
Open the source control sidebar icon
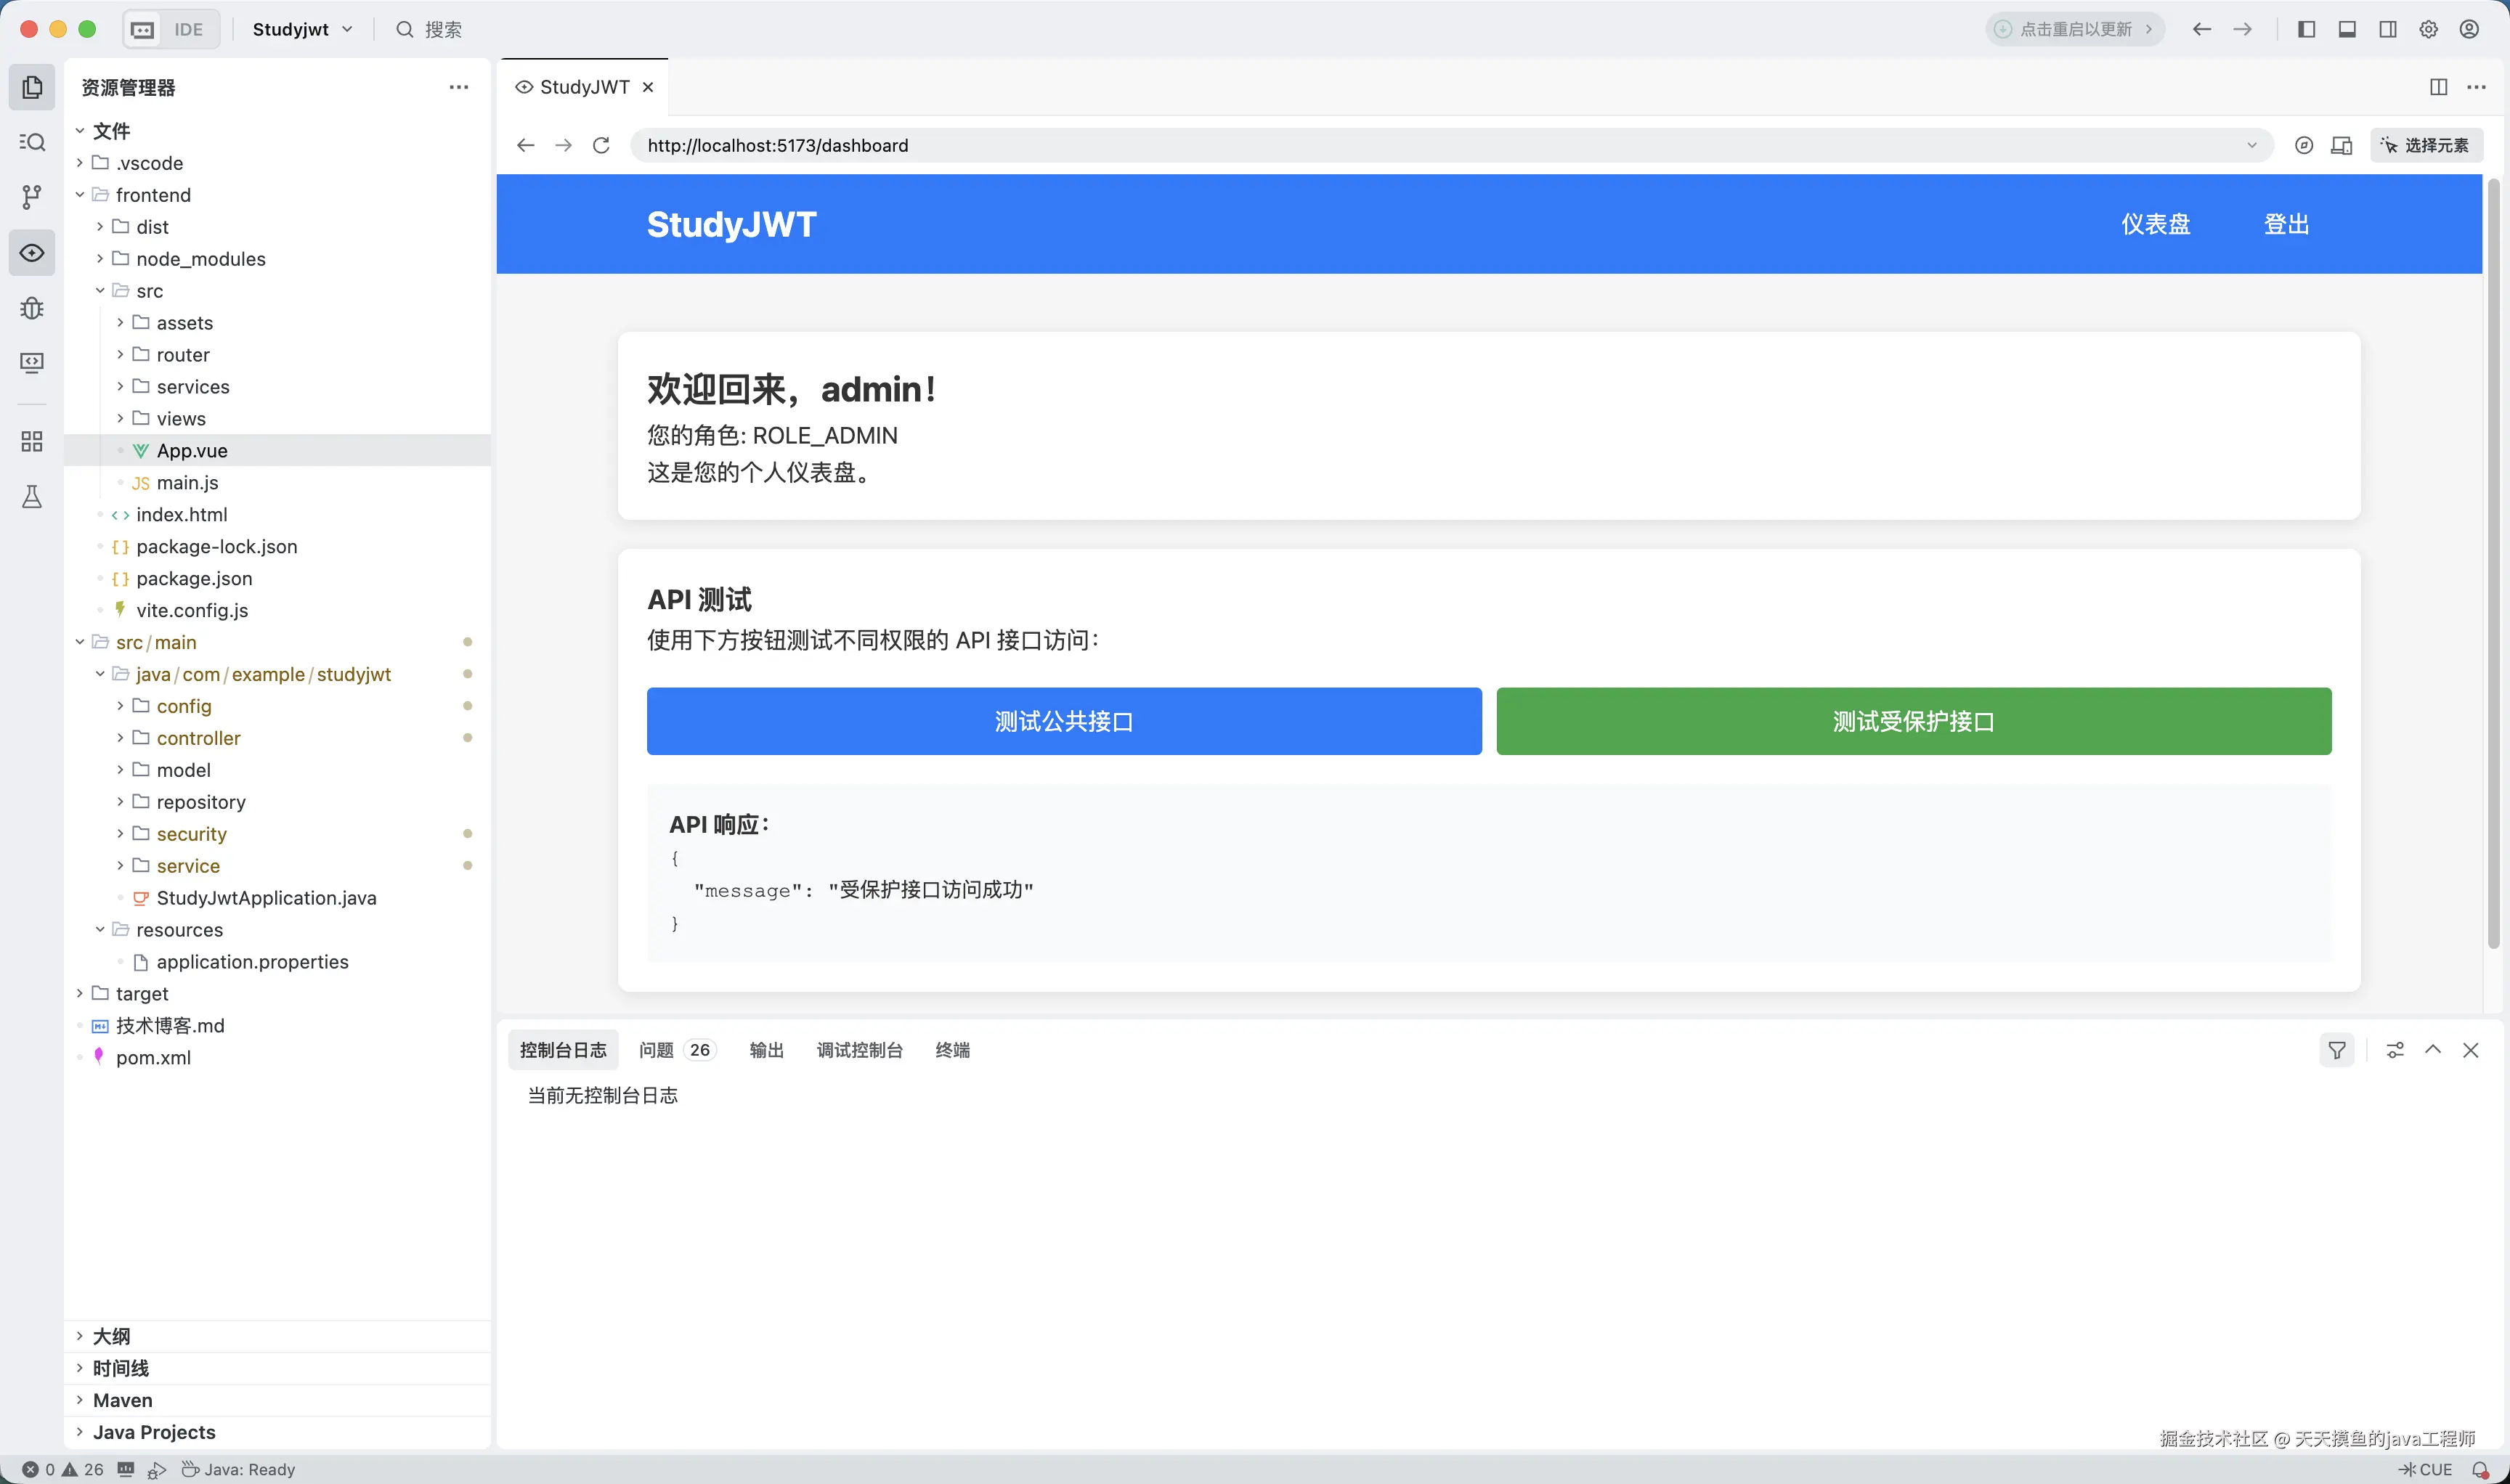click(x=32, y=197)
